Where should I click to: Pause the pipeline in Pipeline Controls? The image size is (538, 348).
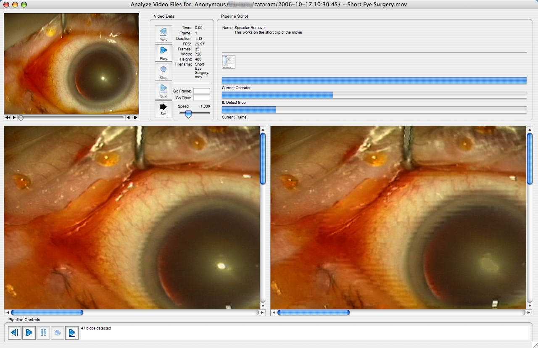(x=43, y=333)
